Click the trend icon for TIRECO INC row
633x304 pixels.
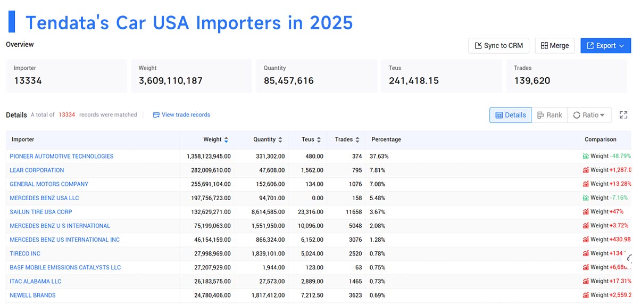pos(586,253)
